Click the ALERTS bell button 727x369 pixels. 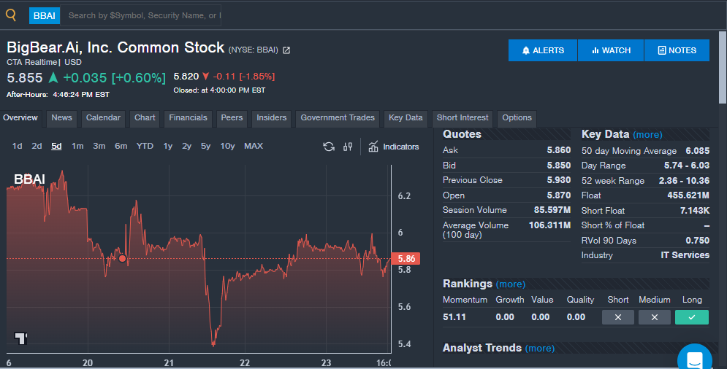[x=543, y=50]
